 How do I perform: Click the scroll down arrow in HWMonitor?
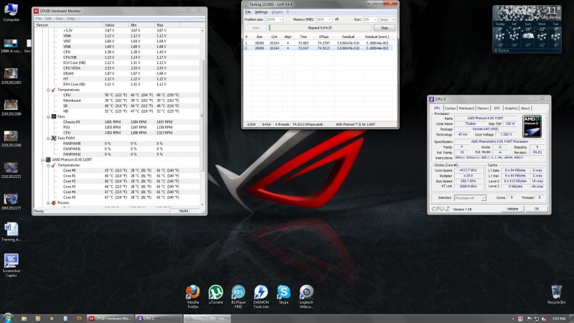[202, 205]
